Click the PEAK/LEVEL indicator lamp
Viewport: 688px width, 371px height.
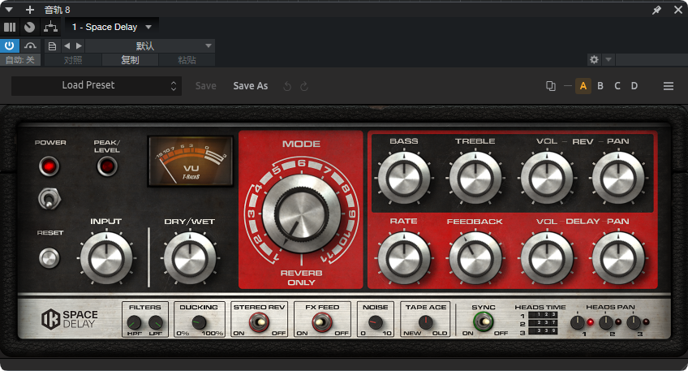(106, 166)
